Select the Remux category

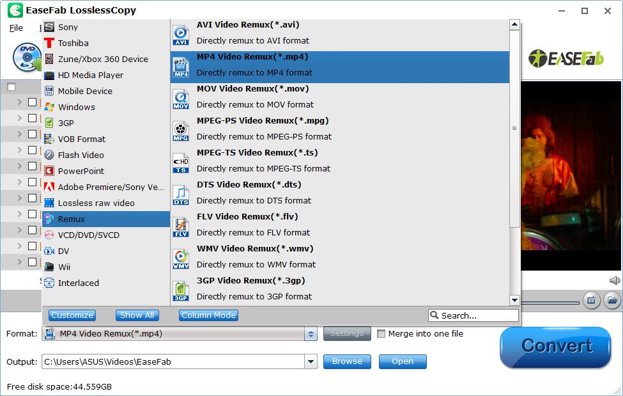pos(106,219)
